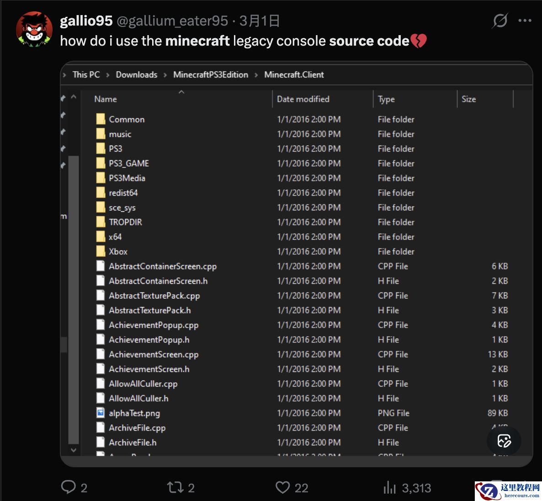Go to This PC breadcrumb
542x501 pixels.
coord(86,74)
